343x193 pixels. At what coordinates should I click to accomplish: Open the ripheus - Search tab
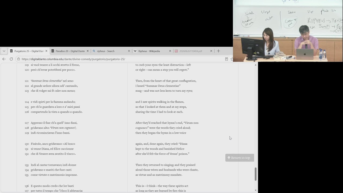pyautogui.click(x=111, y=51)
